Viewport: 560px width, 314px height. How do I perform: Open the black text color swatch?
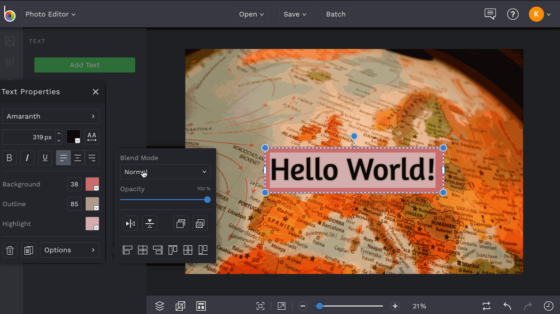pos(73,137)
